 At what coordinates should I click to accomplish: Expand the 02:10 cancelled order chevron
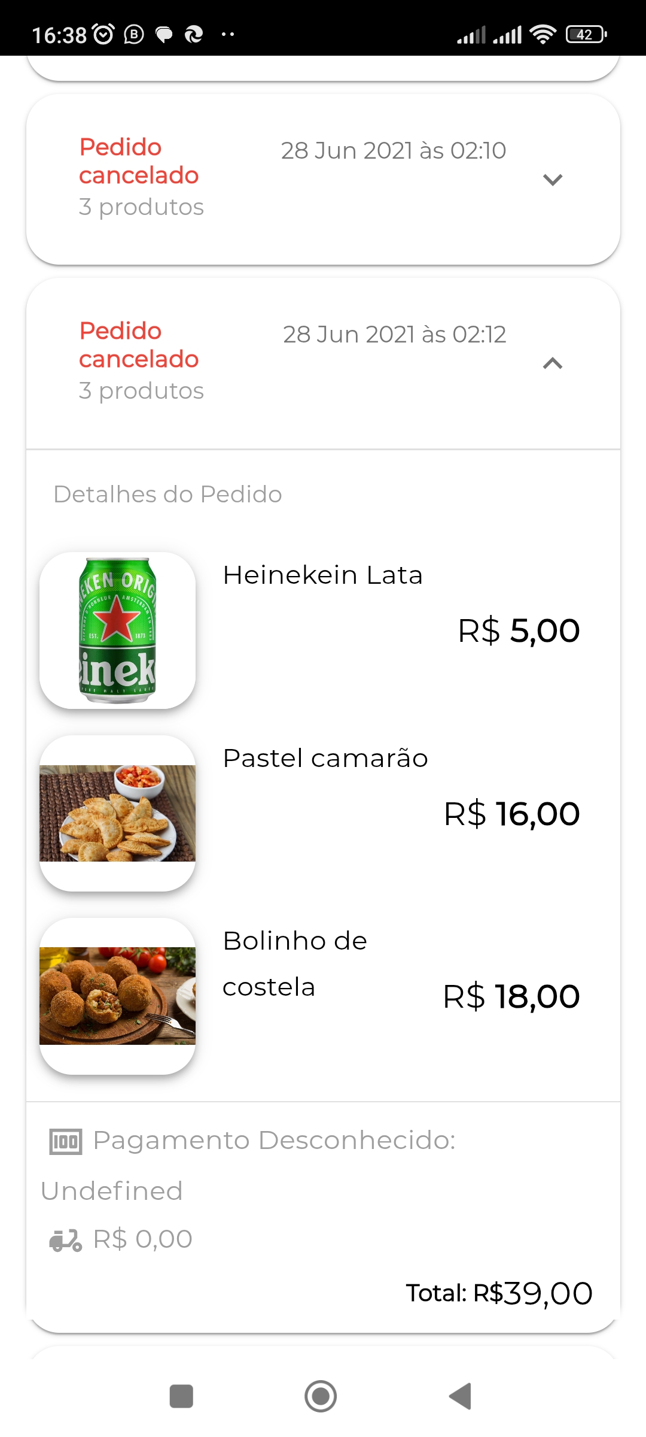552,180
